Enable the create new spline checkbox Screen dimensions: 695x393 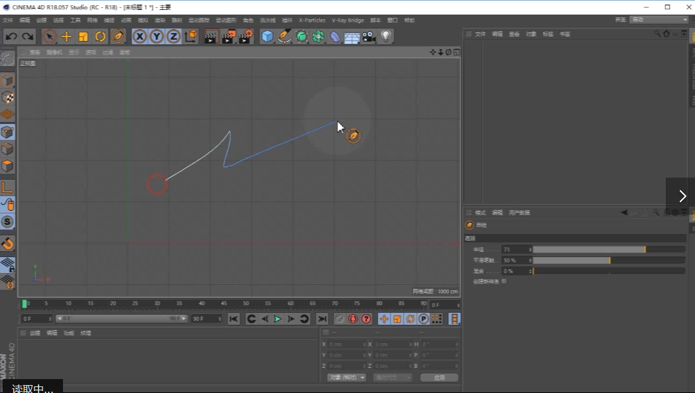[x=504, y=282]
